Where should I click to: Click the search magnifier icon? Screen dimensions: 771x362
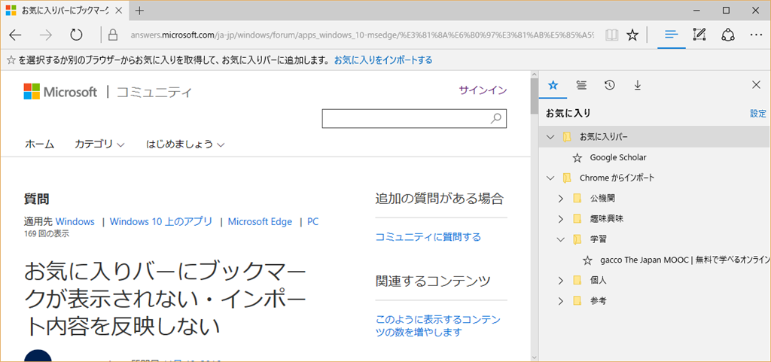point(495,118)
